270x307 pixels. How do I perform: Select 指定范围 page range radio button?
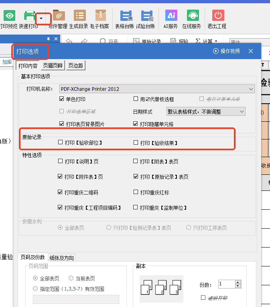coord(35,289)
